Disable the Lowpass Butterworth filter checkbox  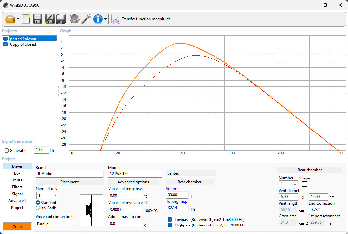point(170,219)
